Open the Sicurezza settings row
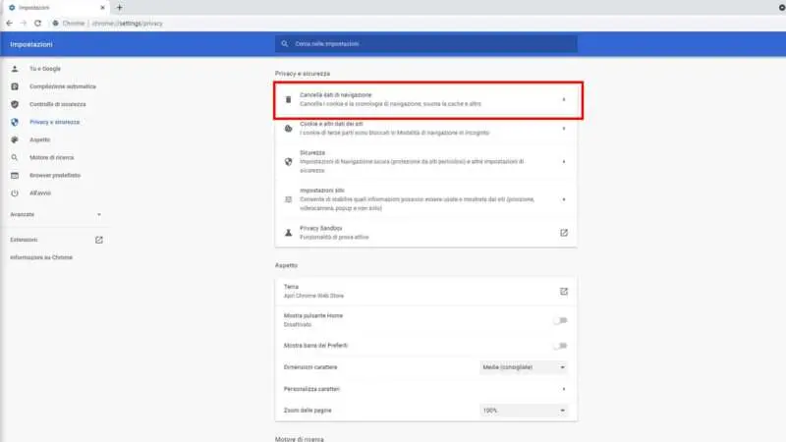Screen dimensions: 786x442 [x=425, y=161]
